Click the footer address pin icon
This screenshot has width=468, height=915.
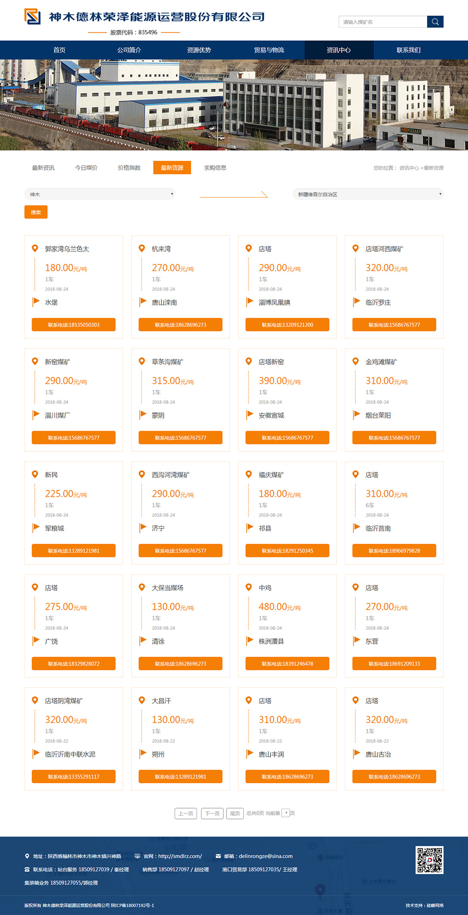(x=27, y=856)
